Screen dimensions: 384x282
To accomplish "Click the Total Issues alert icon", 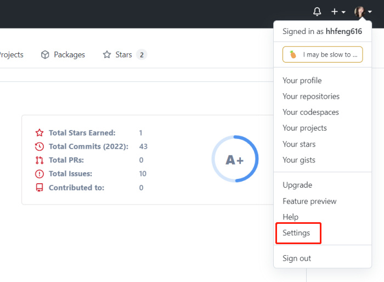I will tap(39, 174).
